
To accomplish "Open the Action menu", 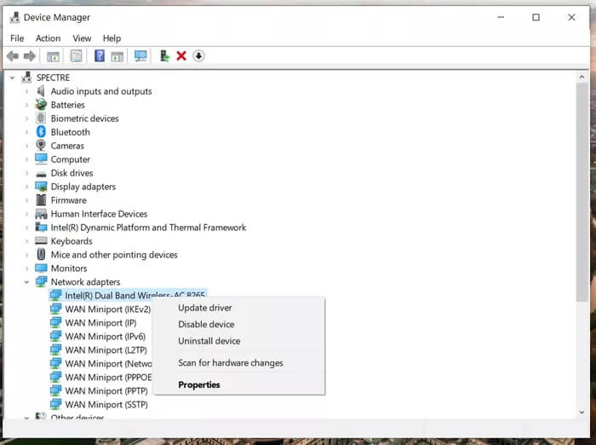I will (49, 38).
